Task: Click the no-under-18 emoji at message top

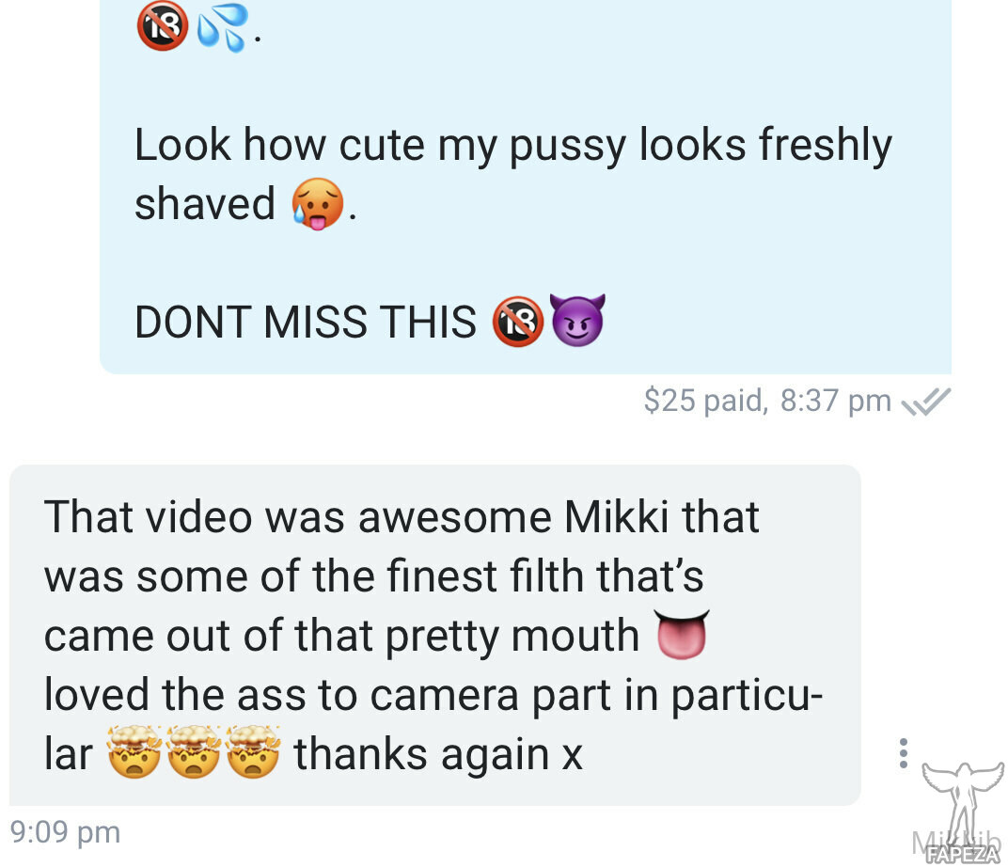Action: click(x=162, y=25)
